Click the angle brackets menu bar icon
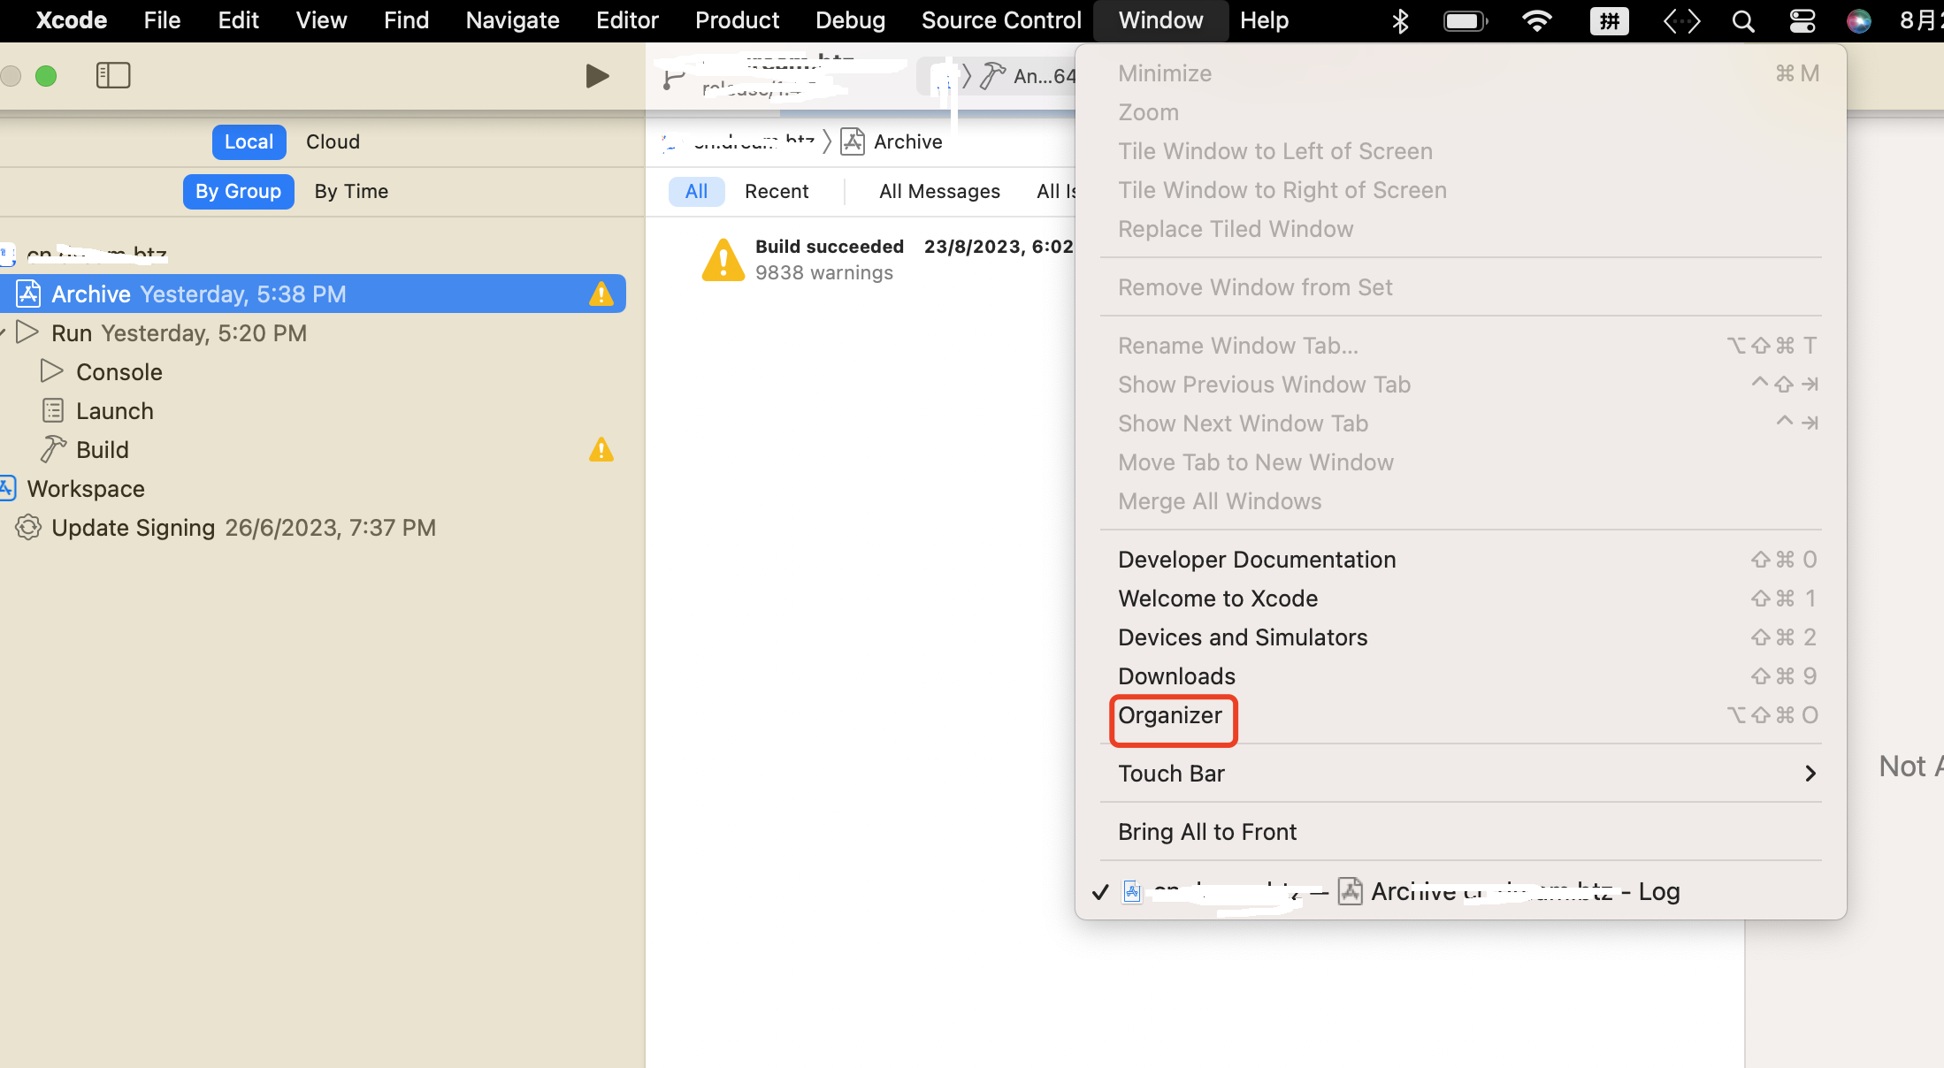This screenshot has width=1944, height=1068. coord(1681,20)
